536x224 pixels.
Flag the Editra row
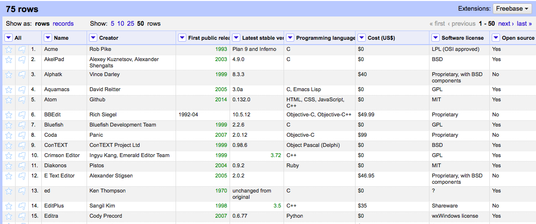pos(22,216)
